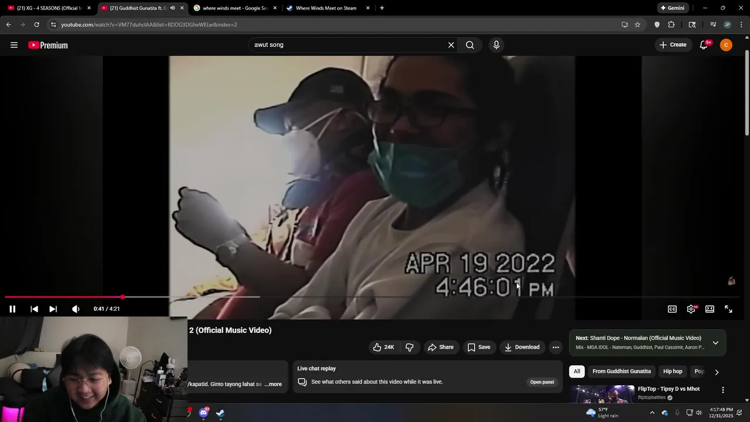
Task: Enter full screen mode
Action: point(728,309)
